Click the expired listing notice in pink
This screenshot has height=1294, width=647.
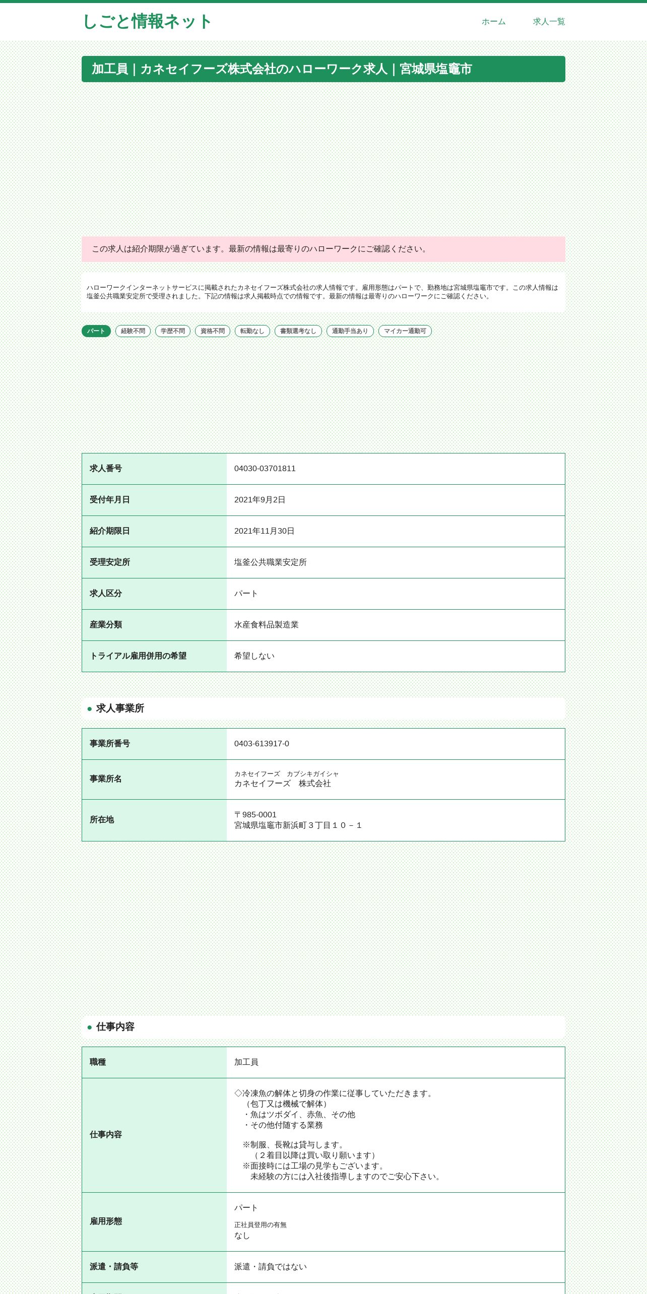[x=323, y=249]
